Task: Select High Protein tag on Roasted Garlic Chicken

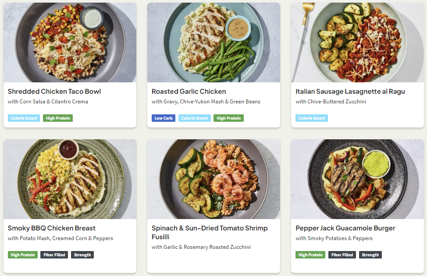Action: point(228,118)
